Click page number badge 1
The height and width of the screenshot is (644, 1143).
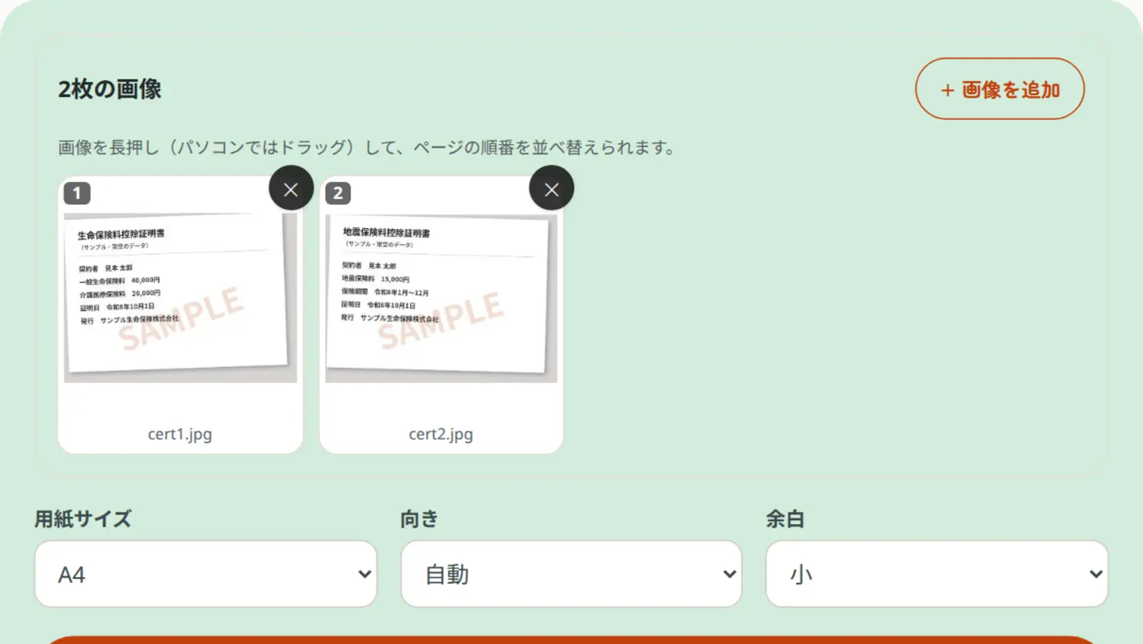tap(77, 193)
